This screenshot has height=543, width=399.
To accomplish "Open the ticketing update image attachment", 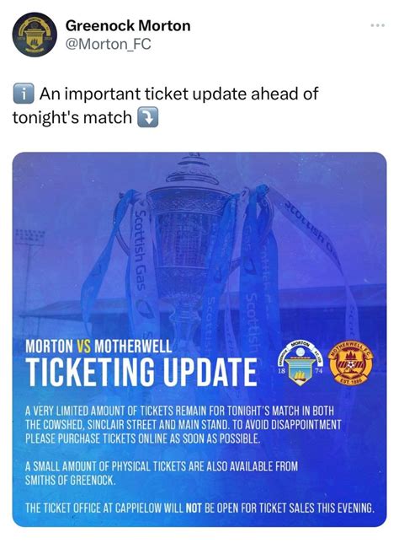I will [x=199, y=340].
